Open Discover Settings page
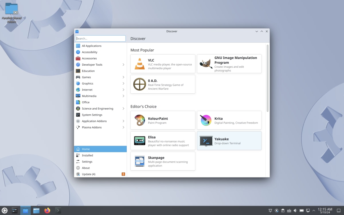 (100, 162)
